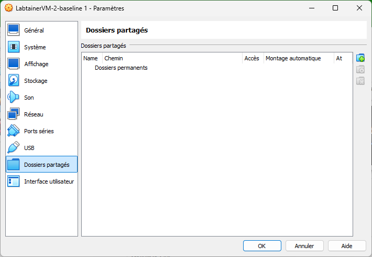This screenshot has width=372, height=257.
Task: Click the Name column header
Action: [91, 58]
